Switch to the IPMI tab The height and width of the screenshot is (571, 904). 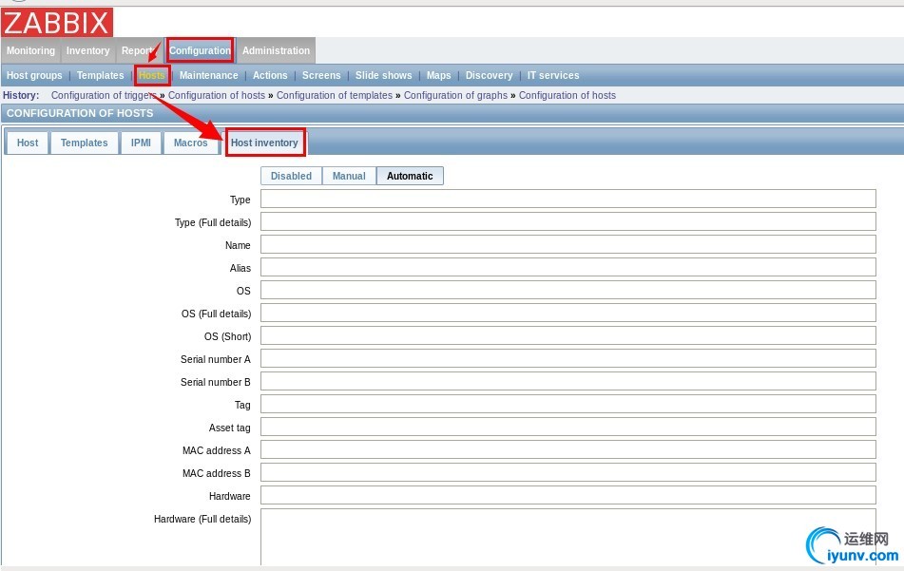pyautogui.click(x=141, y=143)
